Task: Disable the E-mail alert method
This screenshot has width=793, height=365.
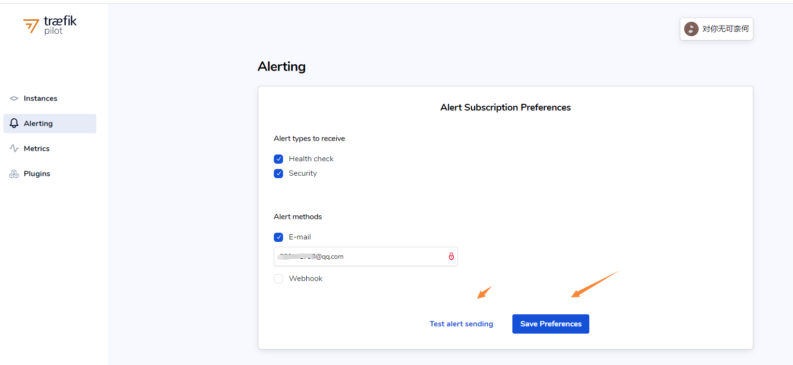Action: point(278,237)
